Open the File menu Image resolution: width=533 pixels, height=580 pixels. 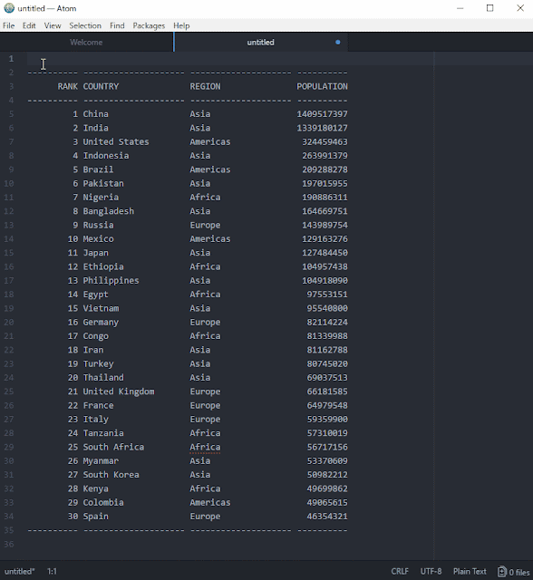(8, 25)
